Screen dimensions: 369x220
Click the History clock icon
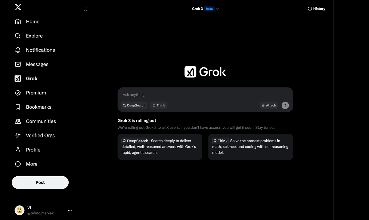click(x=310, y=9)
